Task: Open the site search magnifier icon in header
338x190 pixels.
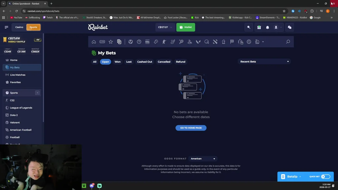Action: coord(248,27)
